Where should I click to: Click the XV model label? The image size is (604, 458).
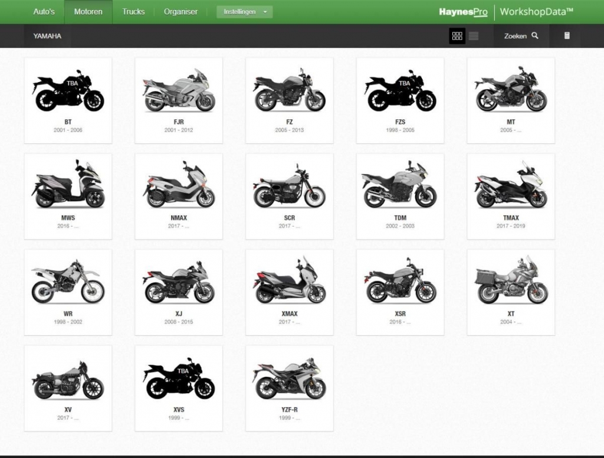[x=68, y=410]
